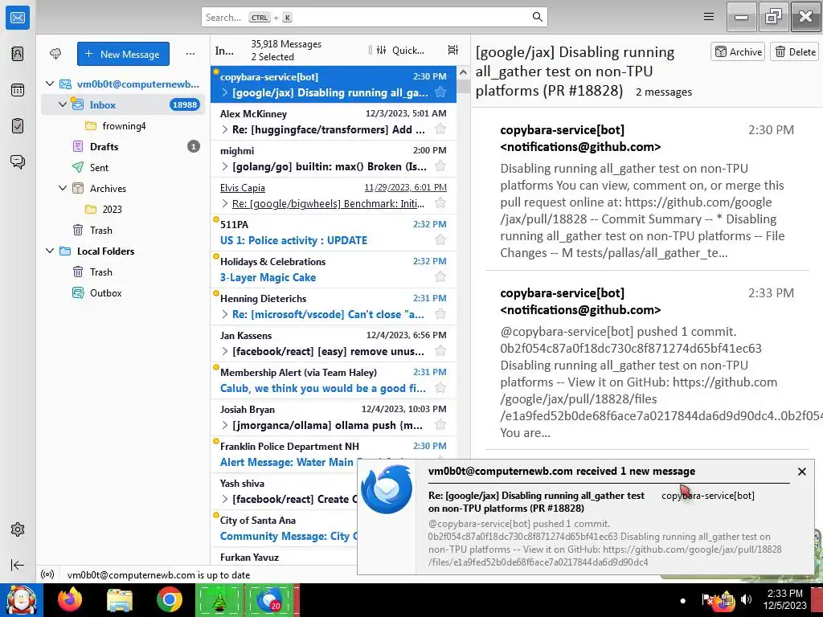Open the Christmas tree taskbar app
Viewport: 823px width, 617px height.
click(x=219, y=599)
